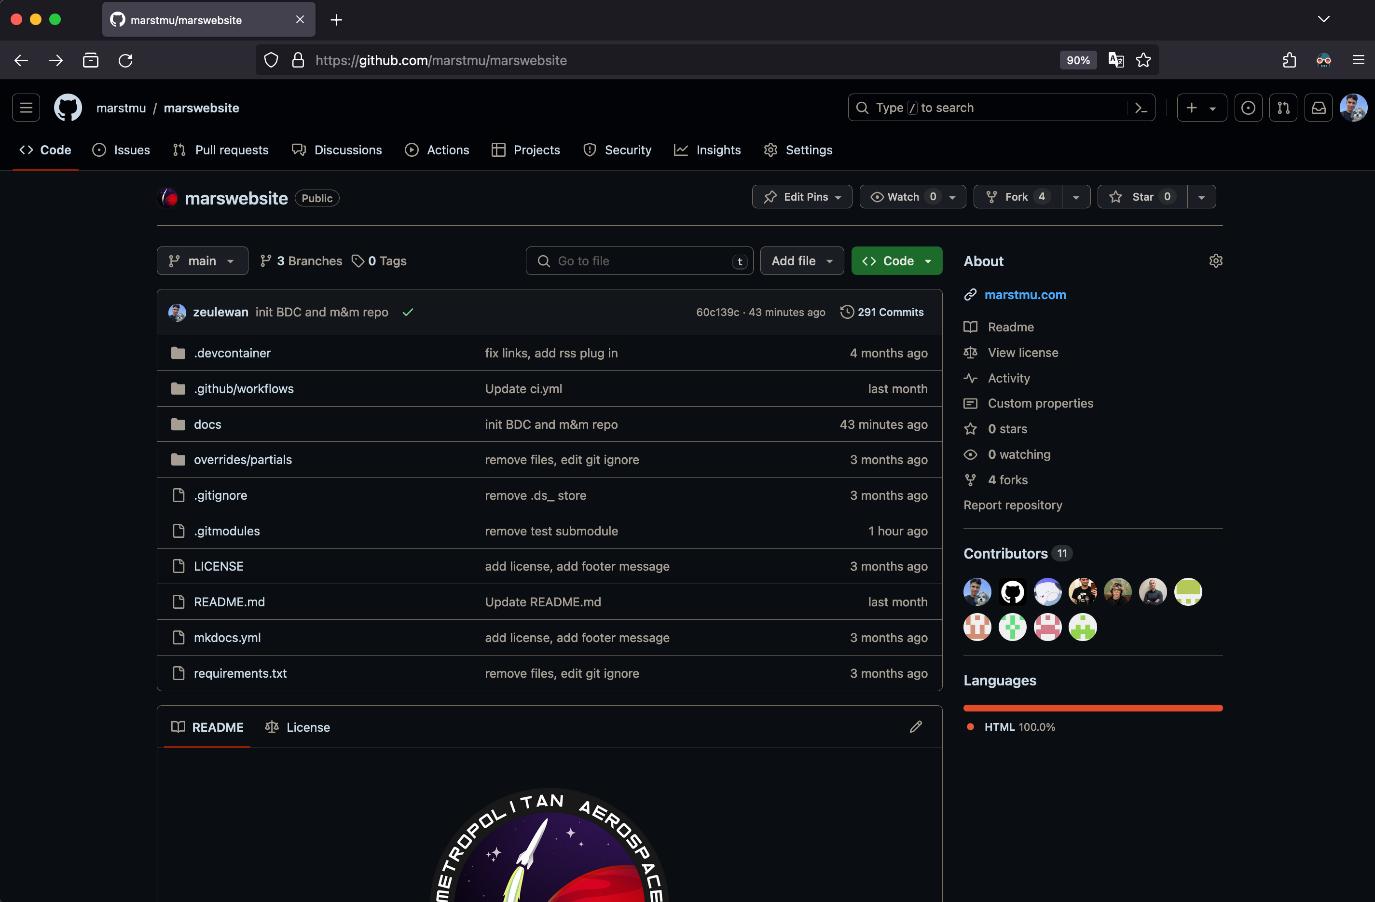Click the About settings gear icon
The width and height of the screenshot is (1375, 902).
point(1215,261)
